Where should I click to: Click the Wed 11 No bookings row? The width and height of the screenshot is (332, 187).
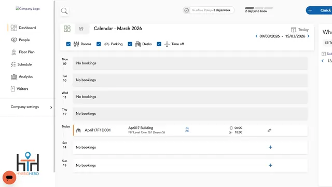click(x=190, y=97)
